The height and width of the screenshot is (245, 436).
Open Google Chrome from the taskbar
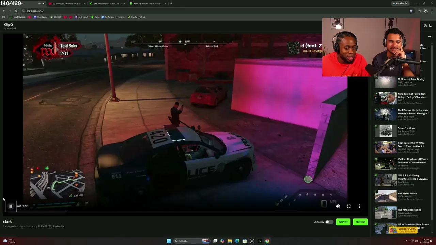267,241
